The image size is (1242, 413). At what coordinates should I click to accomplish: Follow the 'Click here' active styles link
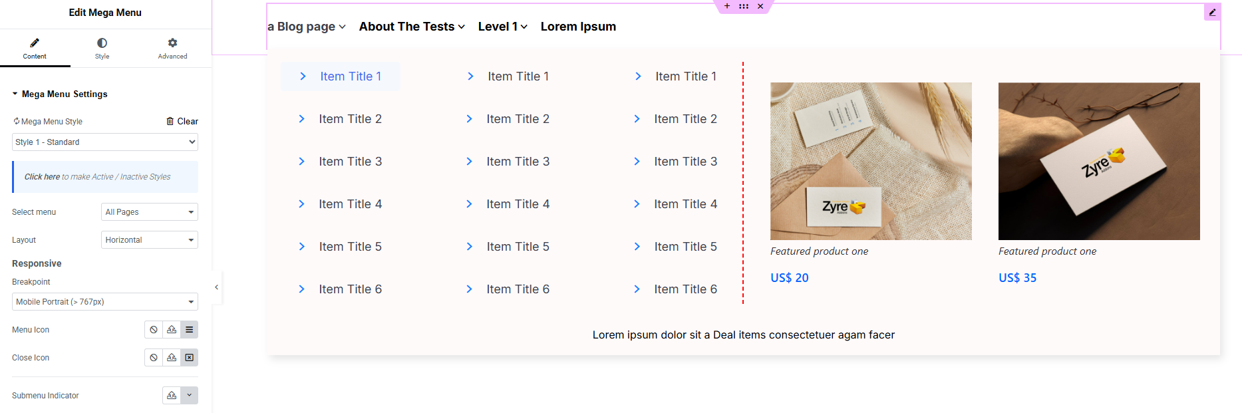coord(42,177)
